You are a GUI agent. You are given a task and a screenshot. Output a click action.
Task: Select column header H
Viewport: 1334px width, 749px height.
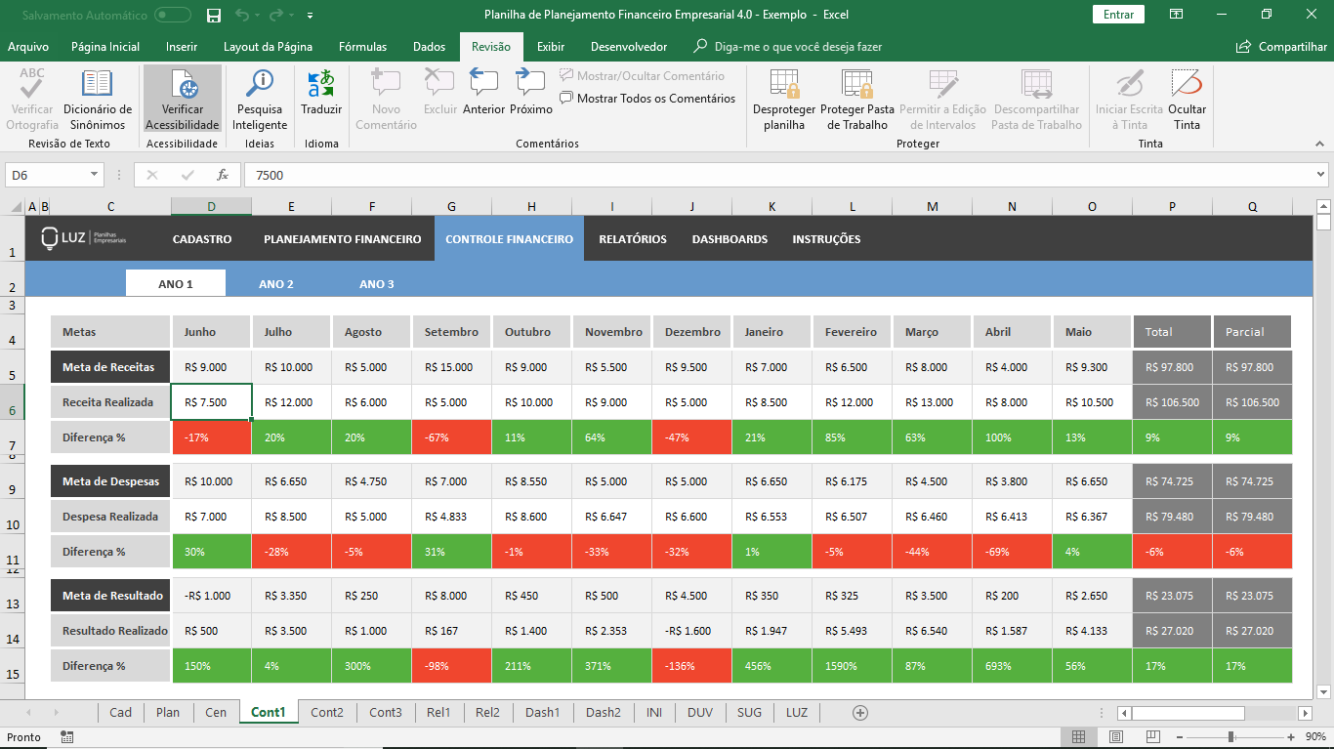531,207
